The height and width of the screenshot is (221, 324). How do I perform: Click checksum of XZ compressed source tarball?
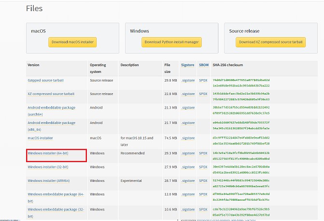[x=241, y=97]
